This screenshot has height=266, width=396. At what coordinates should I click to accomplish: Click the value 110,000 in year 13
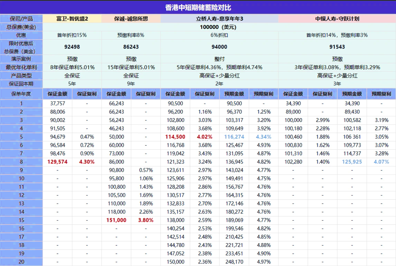[x=116, y=204]
